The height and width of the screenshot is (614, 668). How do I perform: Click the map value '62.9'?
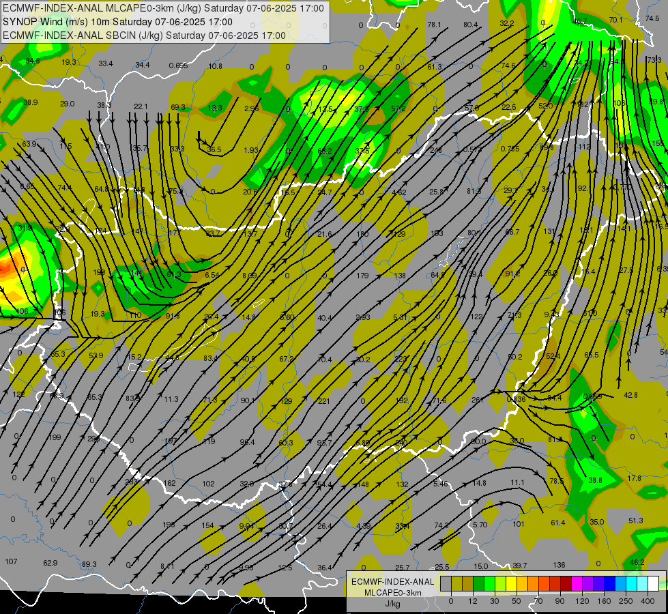50,563
